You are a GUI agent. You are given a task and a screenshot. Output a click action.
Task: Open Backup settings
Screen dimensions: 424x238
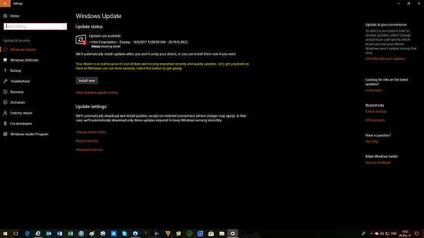15,70
